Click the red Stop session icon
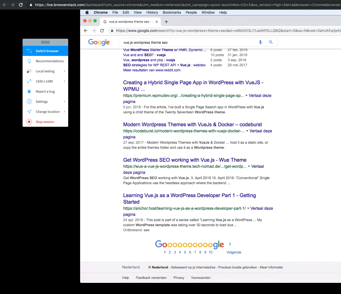341x294 pixels. click(29, 122)
